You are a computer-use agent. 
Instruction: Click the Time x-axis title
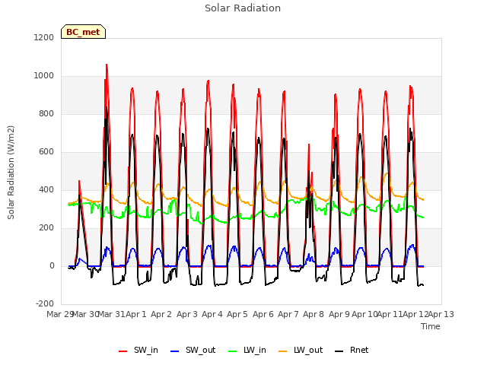(x=431, y=326)
